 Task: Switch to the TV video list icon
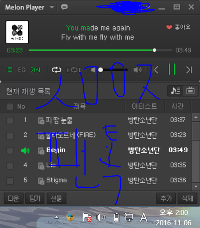190,91
